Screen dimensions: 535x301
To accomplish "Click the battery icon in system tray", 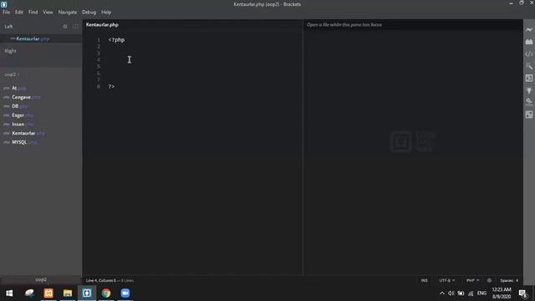I will point(461,293).
